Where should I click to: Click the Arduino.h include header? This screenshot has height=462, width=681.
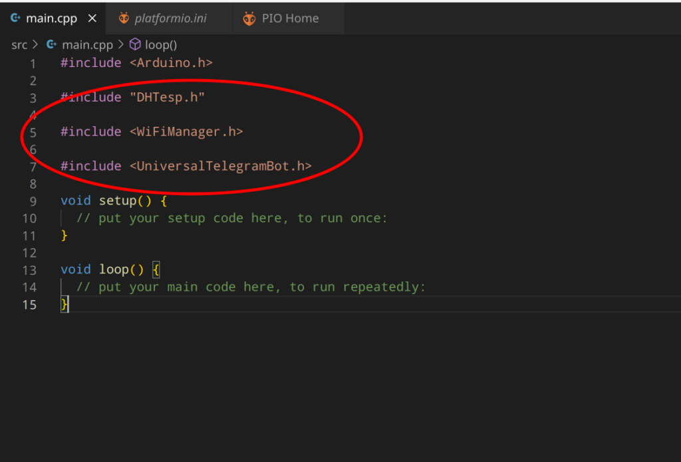coord(171,63)
